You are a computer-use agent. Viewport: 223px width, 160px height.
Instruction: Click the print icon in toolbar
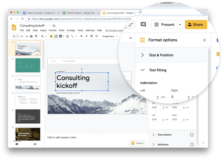31,36
